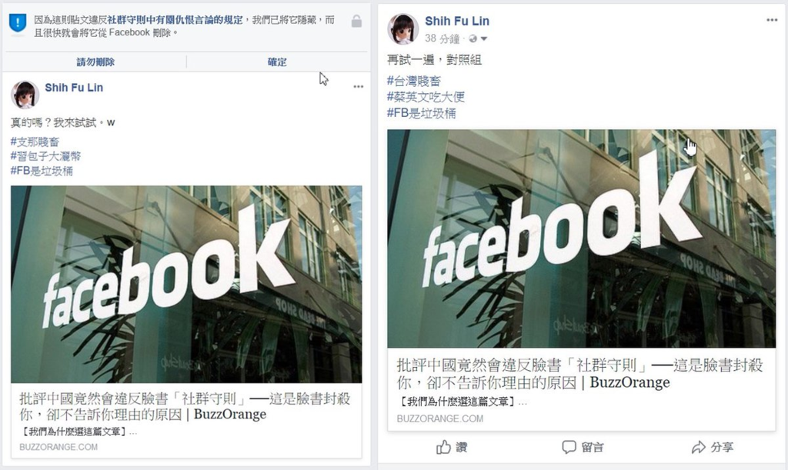Image resolution: width=788 pixels, height=470 pixels.
Task: Click the blue shield warning icon
Action: (x=18, y=23)
